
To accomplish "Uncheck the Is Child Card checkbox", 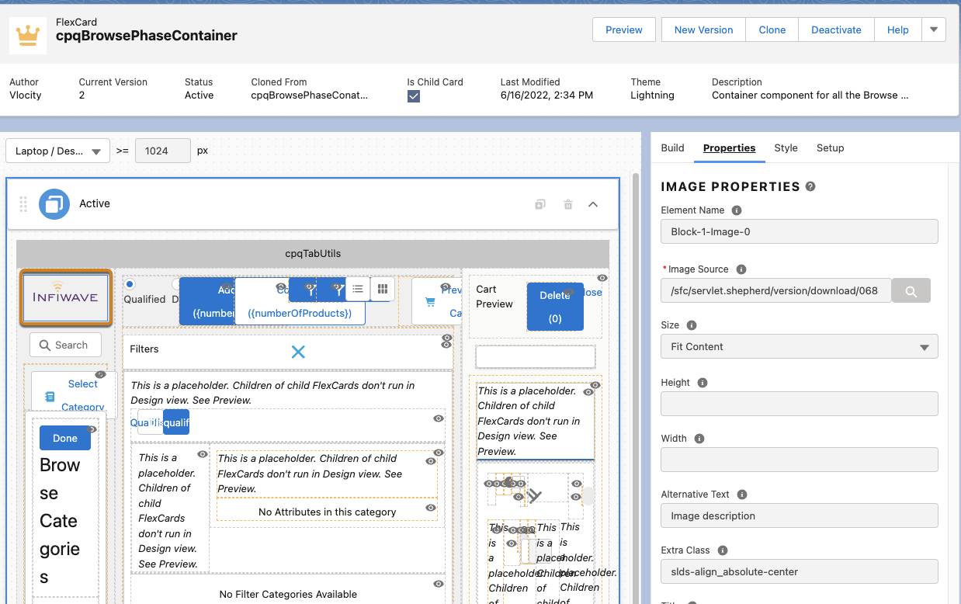I will [x=414, y=96].
